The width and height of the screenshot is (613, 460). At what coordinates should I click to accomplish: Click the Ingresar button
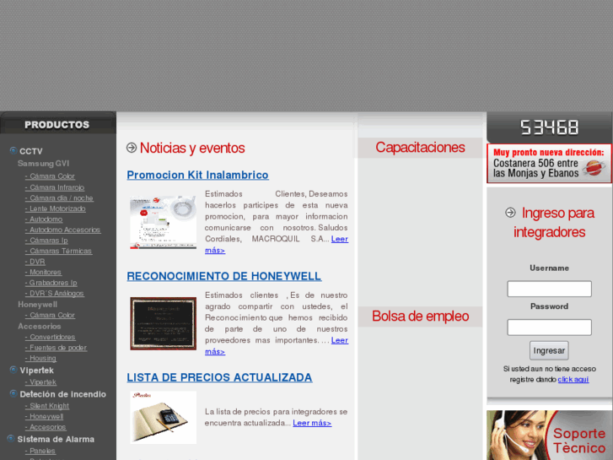coord(549,350)
